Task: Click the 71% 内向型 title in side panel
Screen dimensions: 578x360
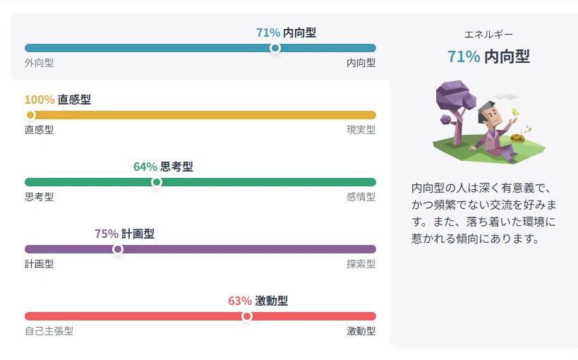Action: point(488,56)
